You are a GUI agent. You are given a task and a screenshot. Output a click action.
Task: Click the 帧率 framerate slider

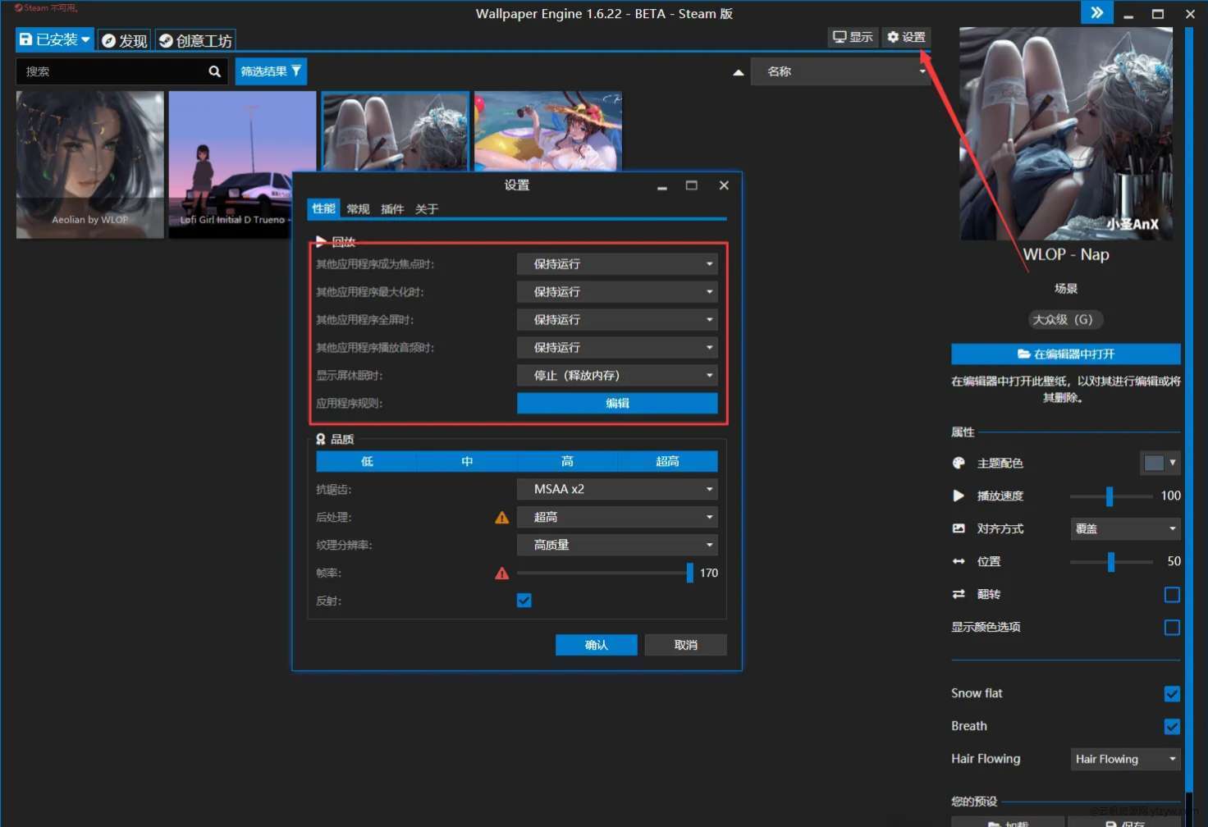coord(606,573)
